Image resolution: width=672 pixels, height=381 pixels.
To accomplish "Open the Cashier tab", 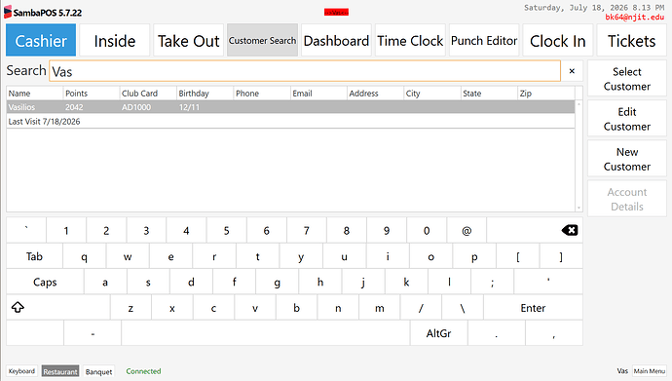I will click(41, 40).
